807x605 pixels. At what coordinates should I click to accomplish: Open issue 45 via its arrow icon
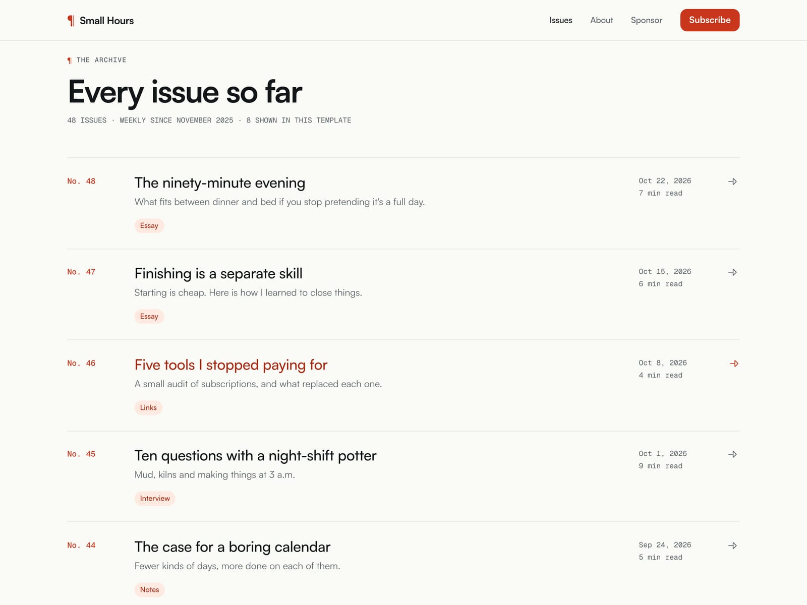pos(733,454)
